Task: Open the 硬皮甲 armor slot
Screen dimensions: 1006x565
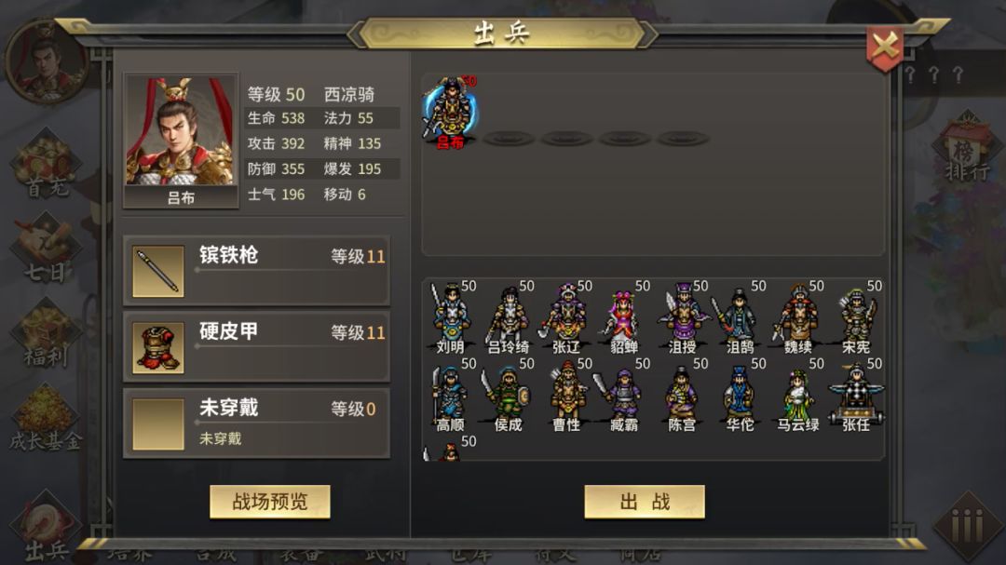Action: (x=257, y=347)
